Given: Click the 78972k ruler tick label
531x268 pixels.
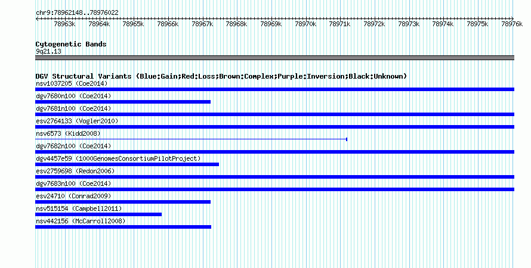Looking at the screenshot, I should (375, 24).
